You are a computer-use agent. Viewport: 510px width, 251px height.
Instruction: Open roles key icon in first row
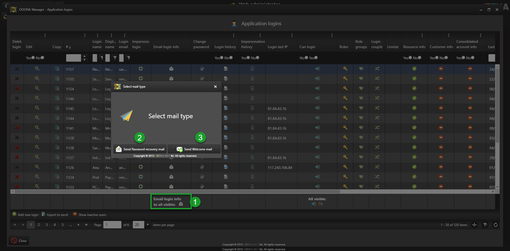[345, 69]
